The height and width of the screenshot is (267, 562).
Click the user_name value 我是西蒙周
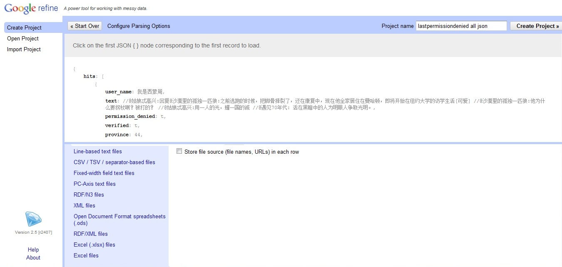pyautogui.click(x=150, y=92)
